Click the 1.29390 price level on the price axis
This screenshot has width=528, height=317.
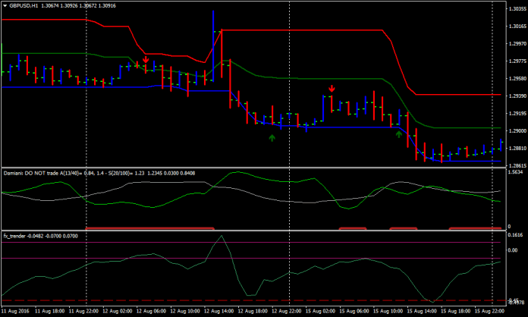click(x=515, y=96)
